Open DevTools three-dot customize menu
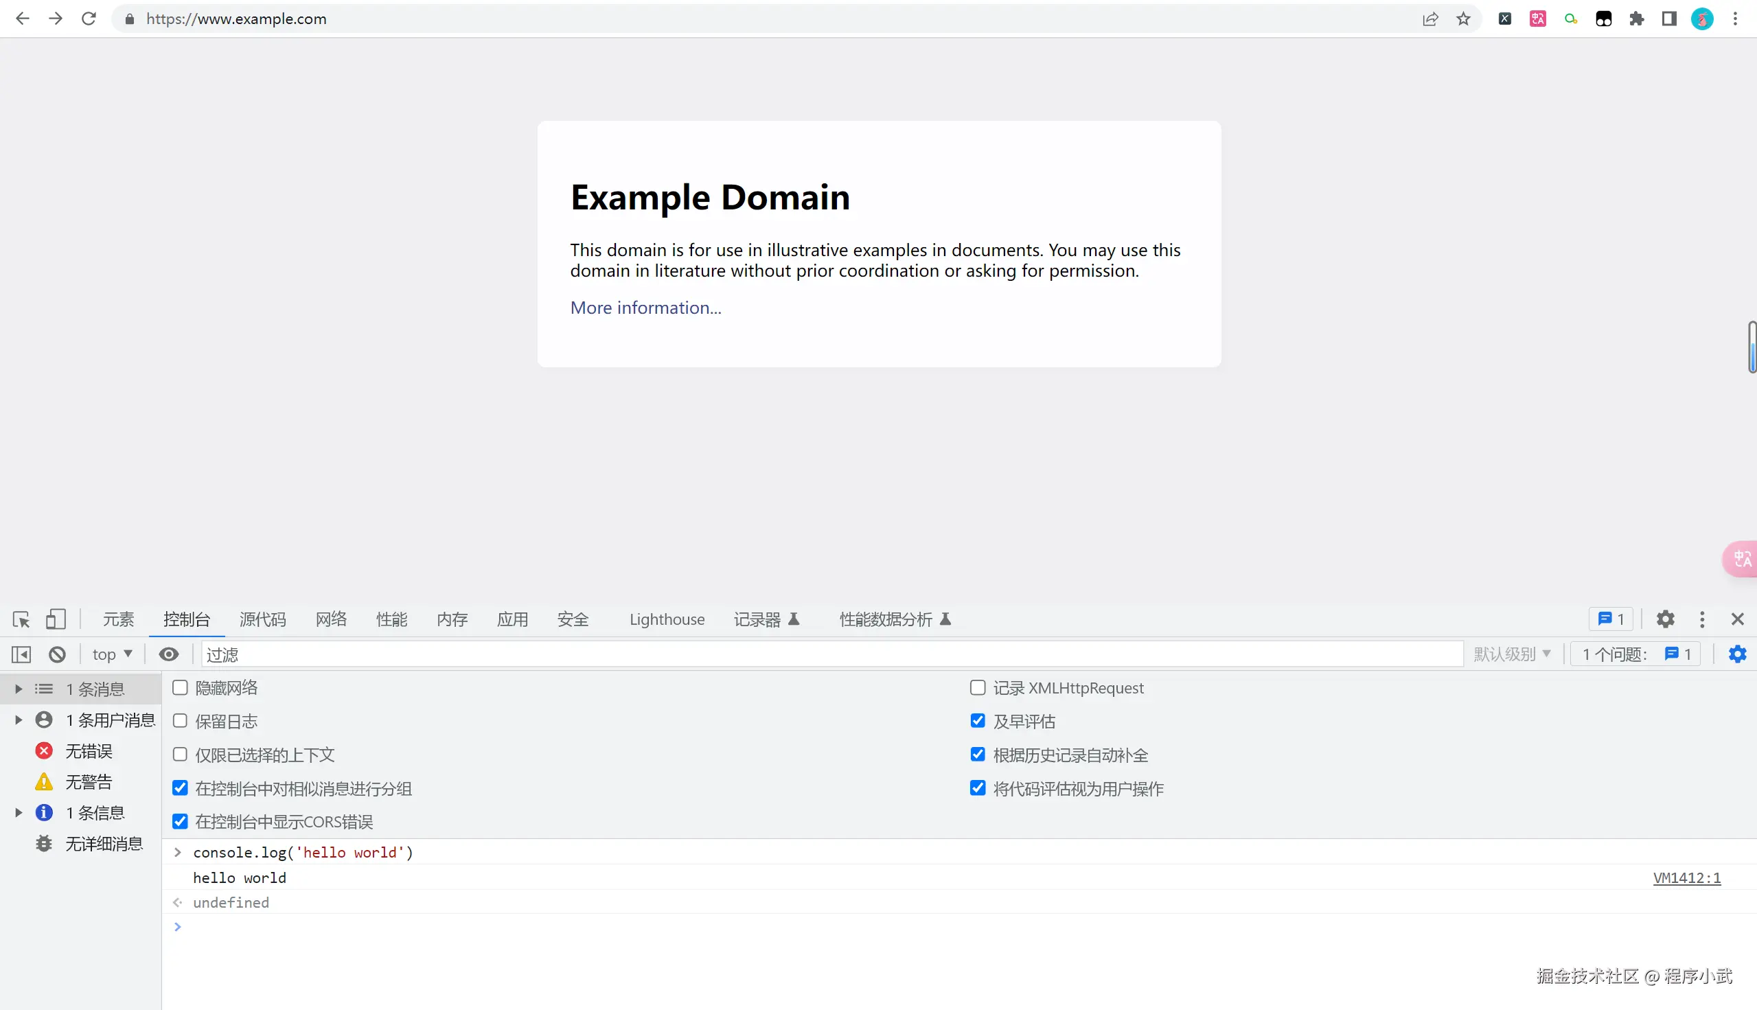 point(1701,619)
